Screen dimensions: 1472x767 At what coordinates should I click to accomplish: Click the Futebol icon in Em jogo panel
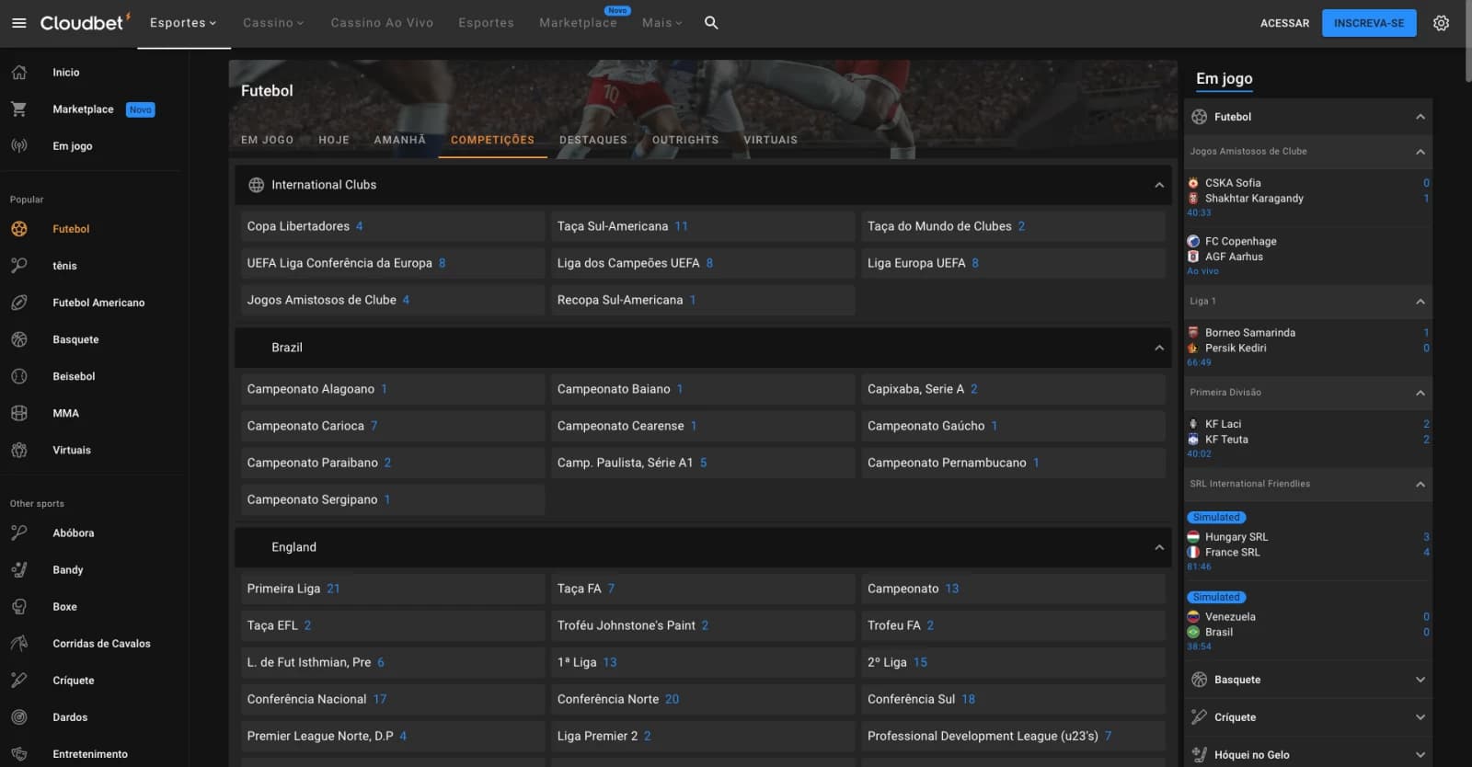(1199, 117)
